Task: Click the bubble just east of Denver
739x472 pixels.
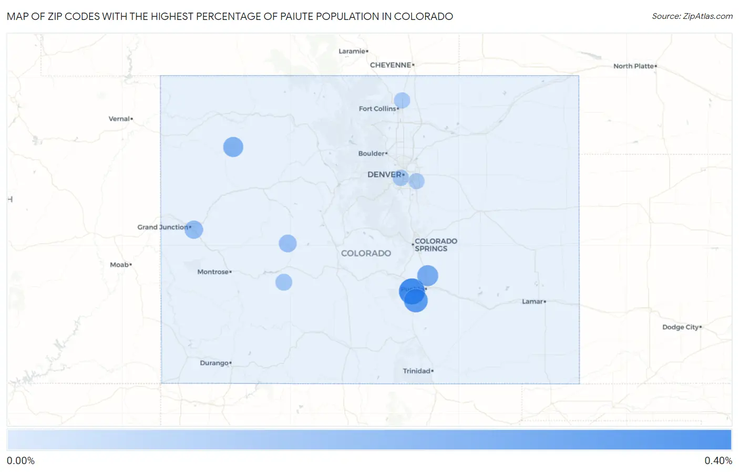Action: click(x=416, y=181)
